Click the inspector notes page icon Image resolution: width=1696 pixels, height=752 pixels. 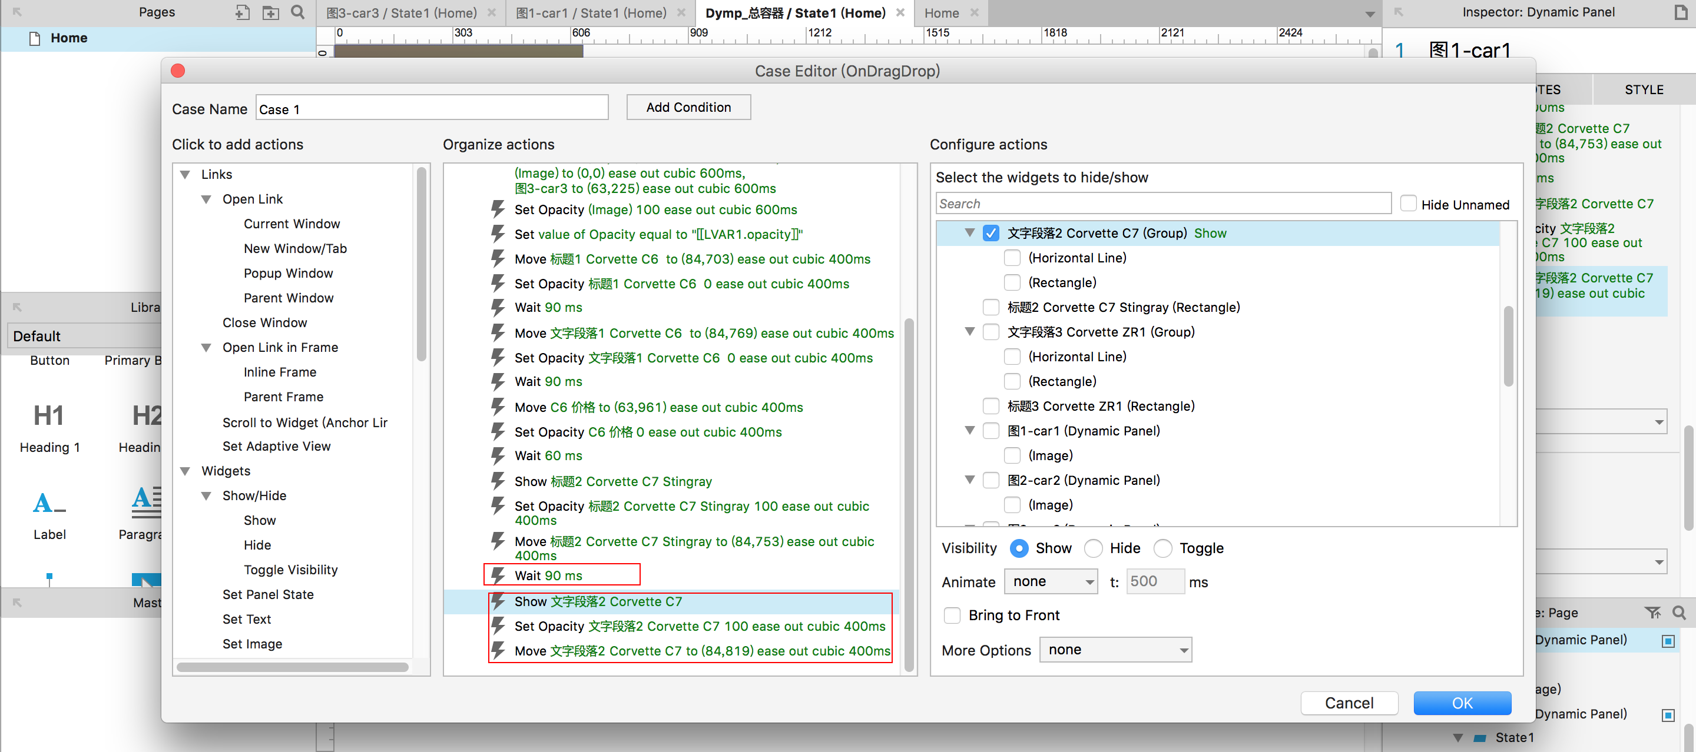coord(1680,12)
